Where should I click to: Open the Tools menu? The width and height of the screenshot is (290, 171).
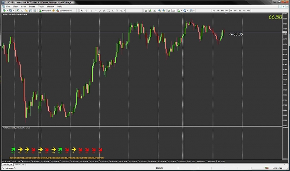point(41,6)
